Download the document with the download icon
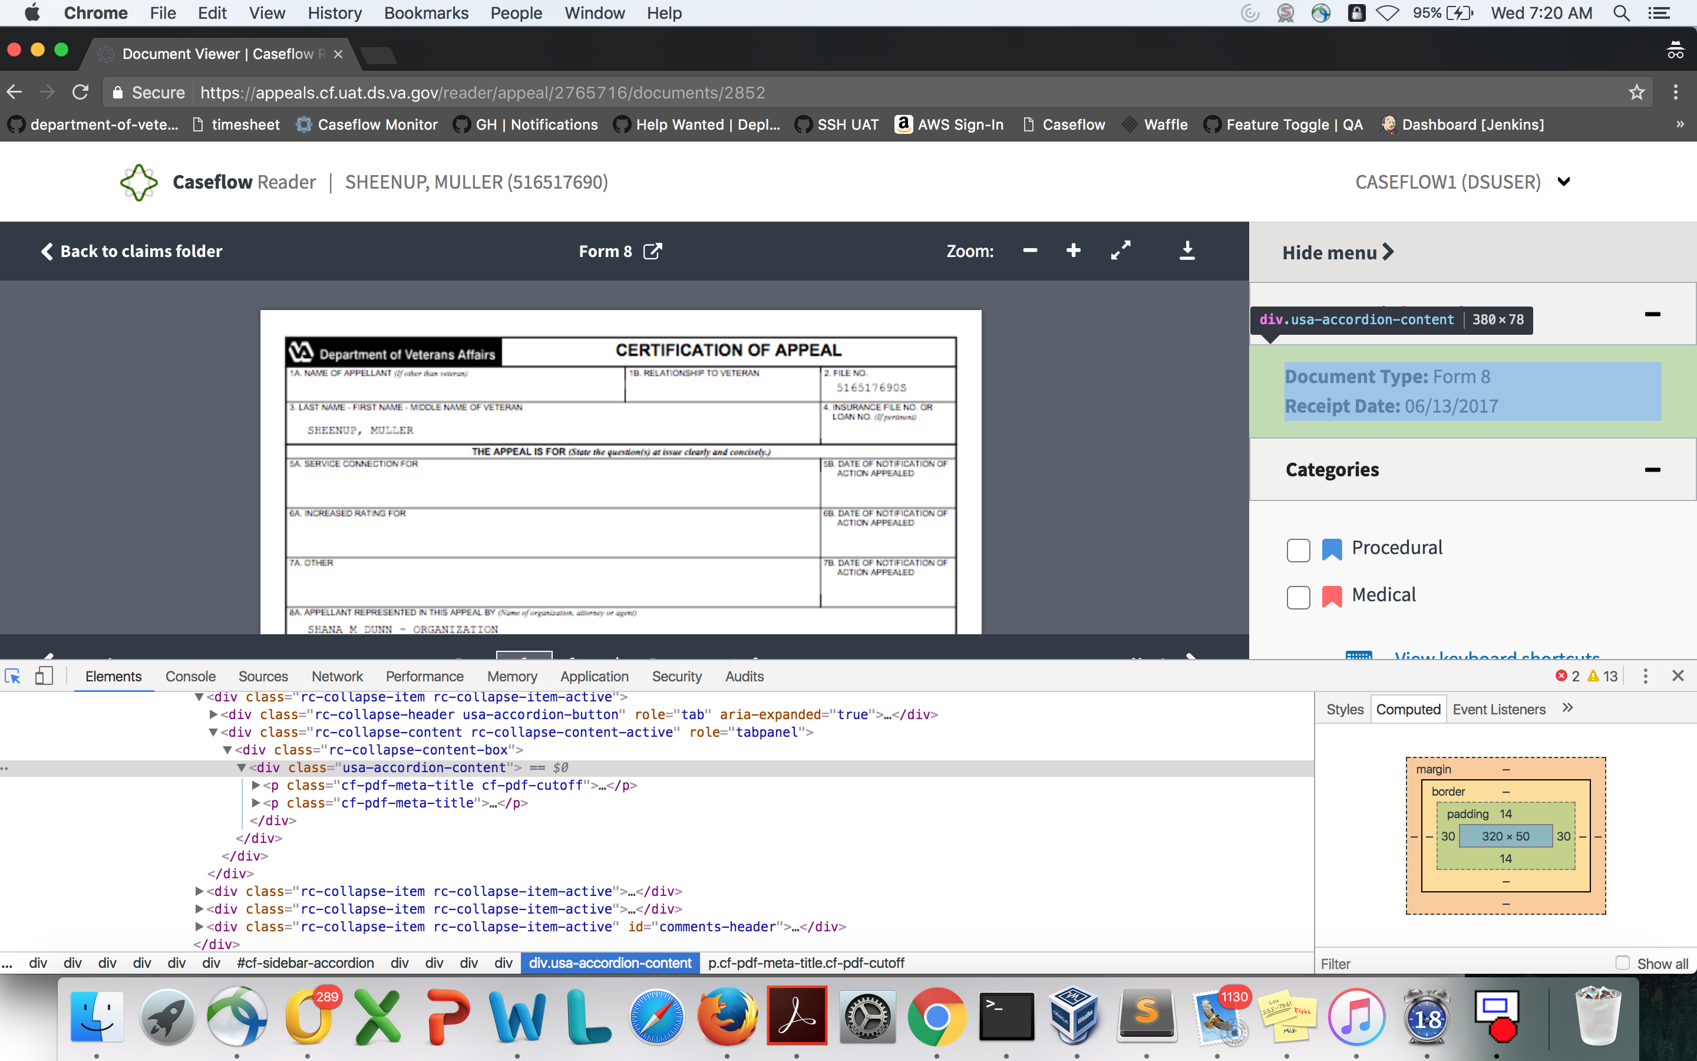The width and height of the screenshot is (1697, 1061). pos(1187,251)
